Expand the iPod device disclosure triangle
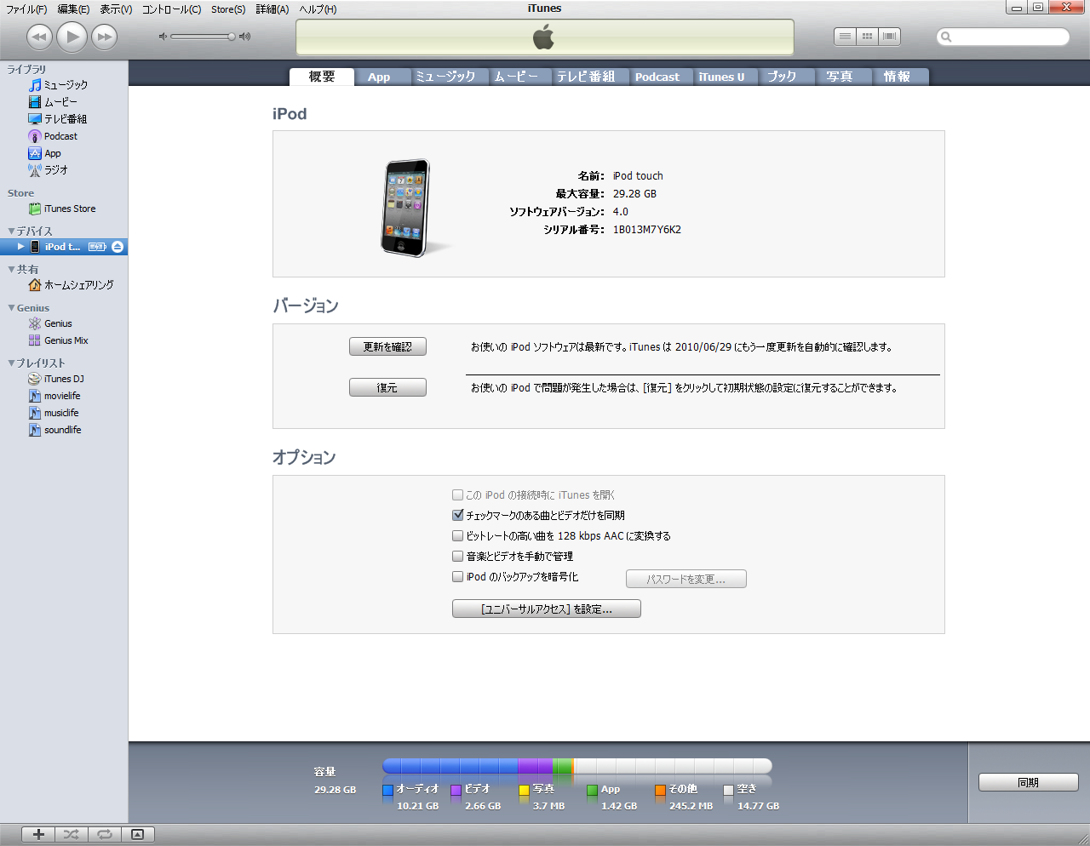Image resolution: width=1090 pixels, height=846 pixels. point(21,247)
